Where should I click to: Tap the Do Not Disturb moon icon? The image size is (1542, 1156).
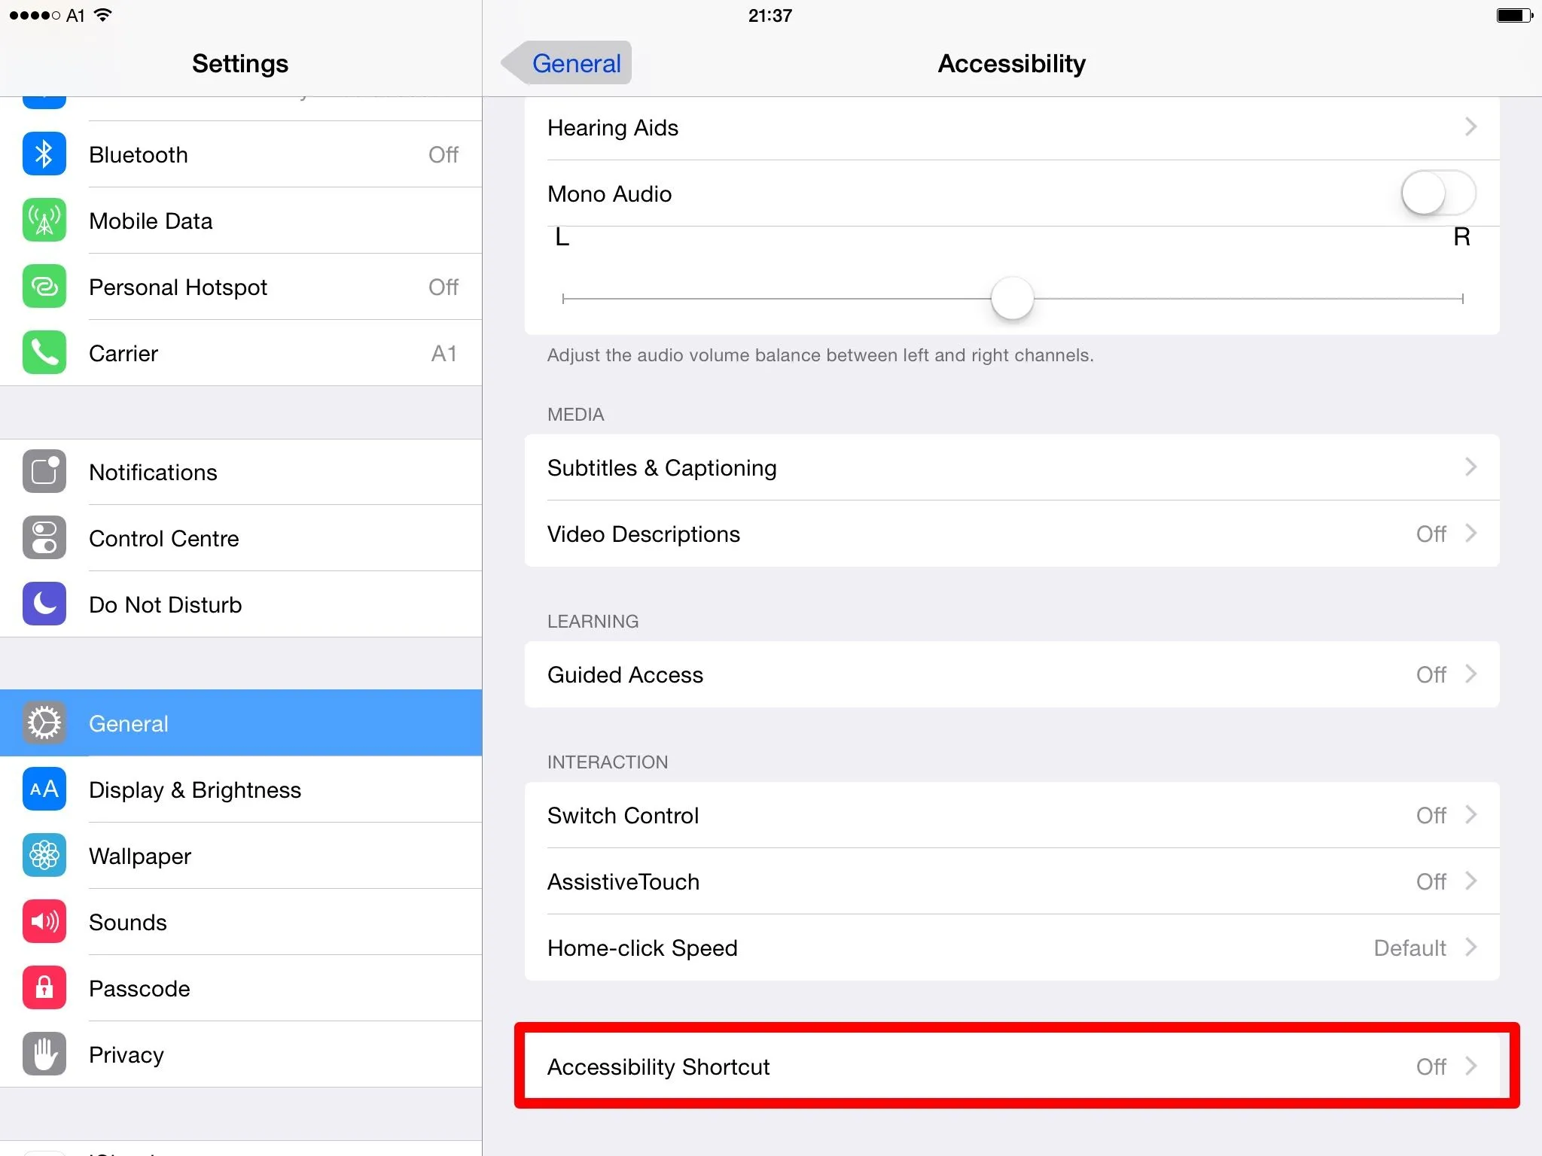44,604
